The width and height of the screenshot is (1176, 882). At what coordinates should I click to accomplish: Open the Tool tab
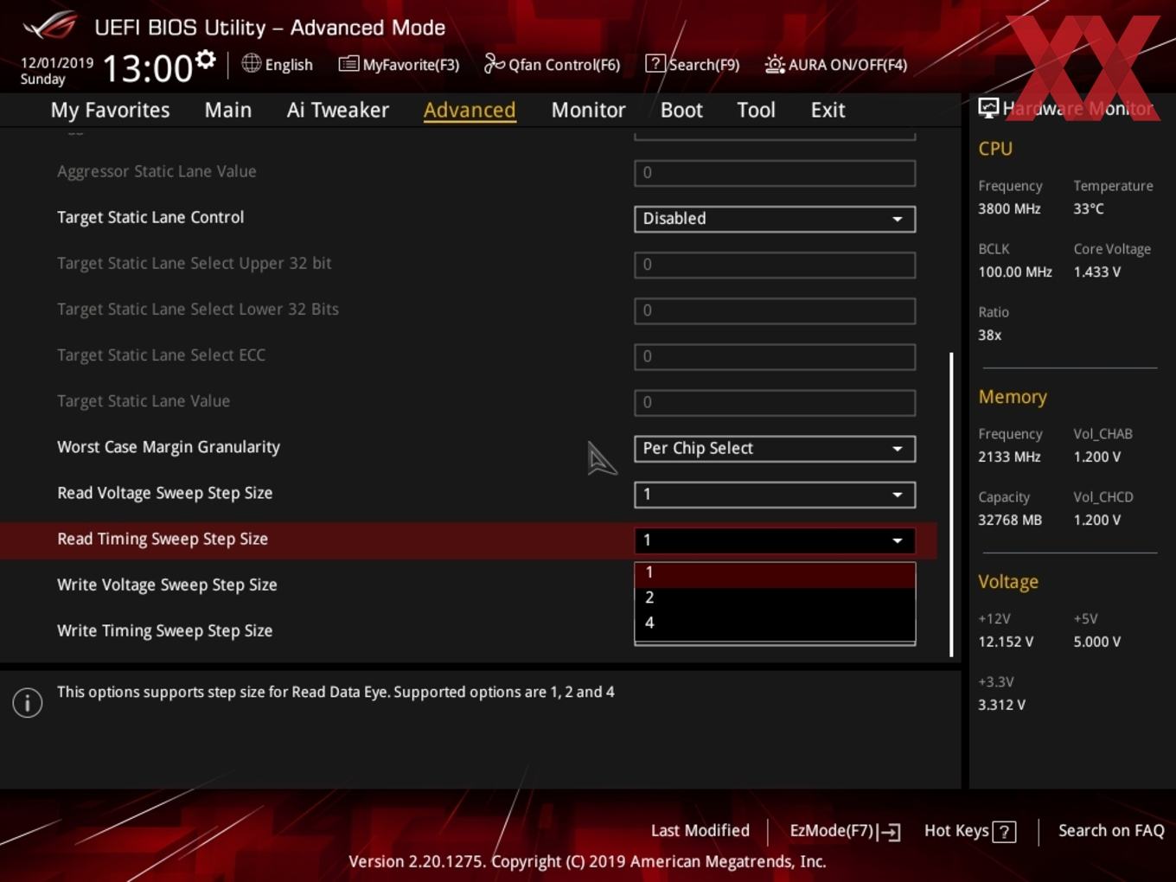756,110
